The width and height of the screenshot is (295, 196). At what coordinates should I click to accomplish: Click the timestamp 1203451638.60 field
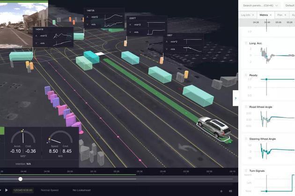(x=23, y=190)
